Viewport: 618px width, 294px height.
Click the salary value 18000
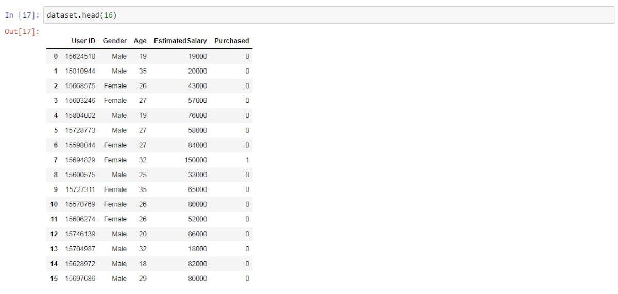197,249
